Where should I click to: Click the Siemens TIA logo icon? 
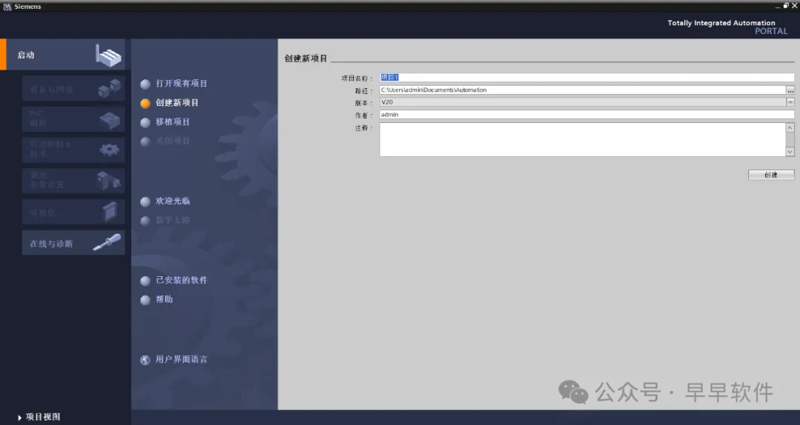point(7,6)
